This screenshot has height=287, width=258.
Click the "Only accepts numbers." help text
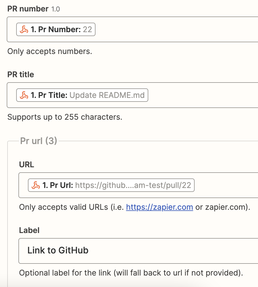50,51
